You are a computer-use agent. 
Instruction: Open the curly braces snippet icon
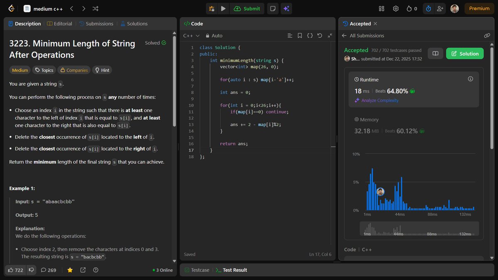pos(310,35)
